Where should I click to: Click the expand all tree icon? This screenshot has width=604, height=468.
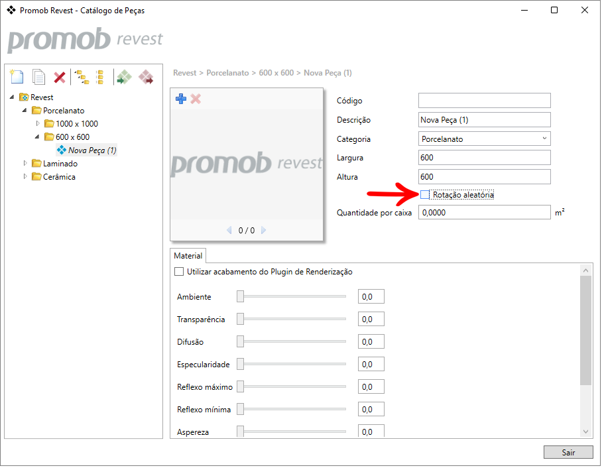82,77
